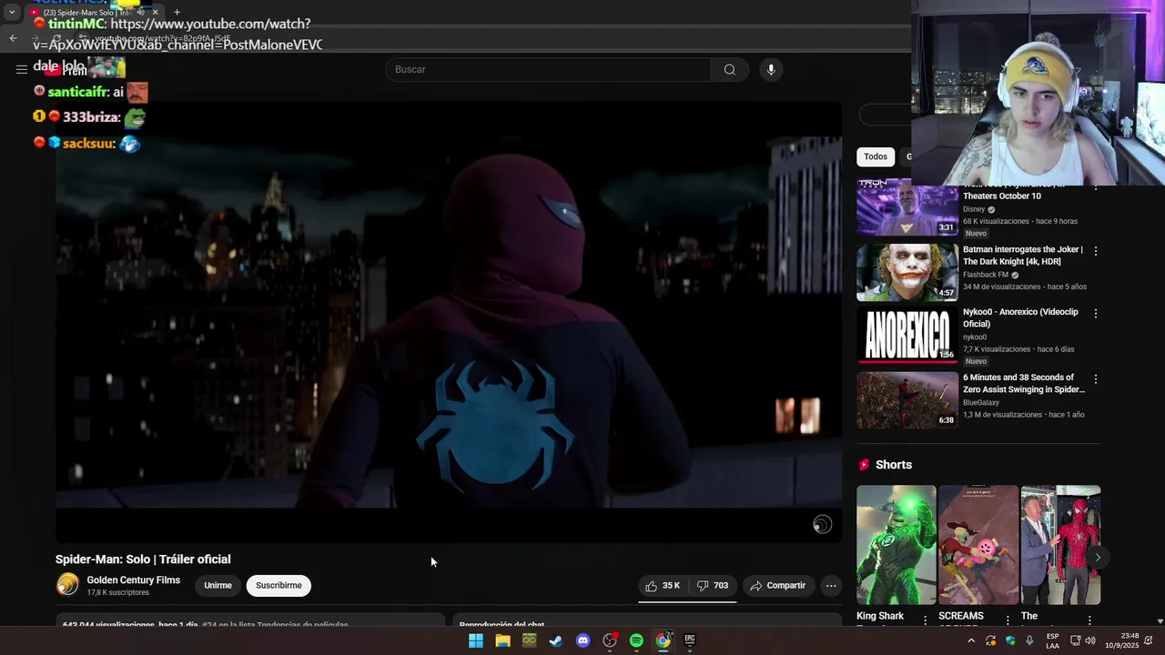Open 'Batman interrogates the Joker' title
1165x655 pixels.
[1023, 256]
